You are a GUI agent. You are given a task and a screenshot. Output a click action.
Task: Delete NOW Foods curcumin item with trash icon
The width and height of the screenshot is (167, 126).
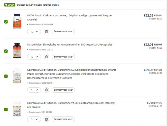pos(46,31)
